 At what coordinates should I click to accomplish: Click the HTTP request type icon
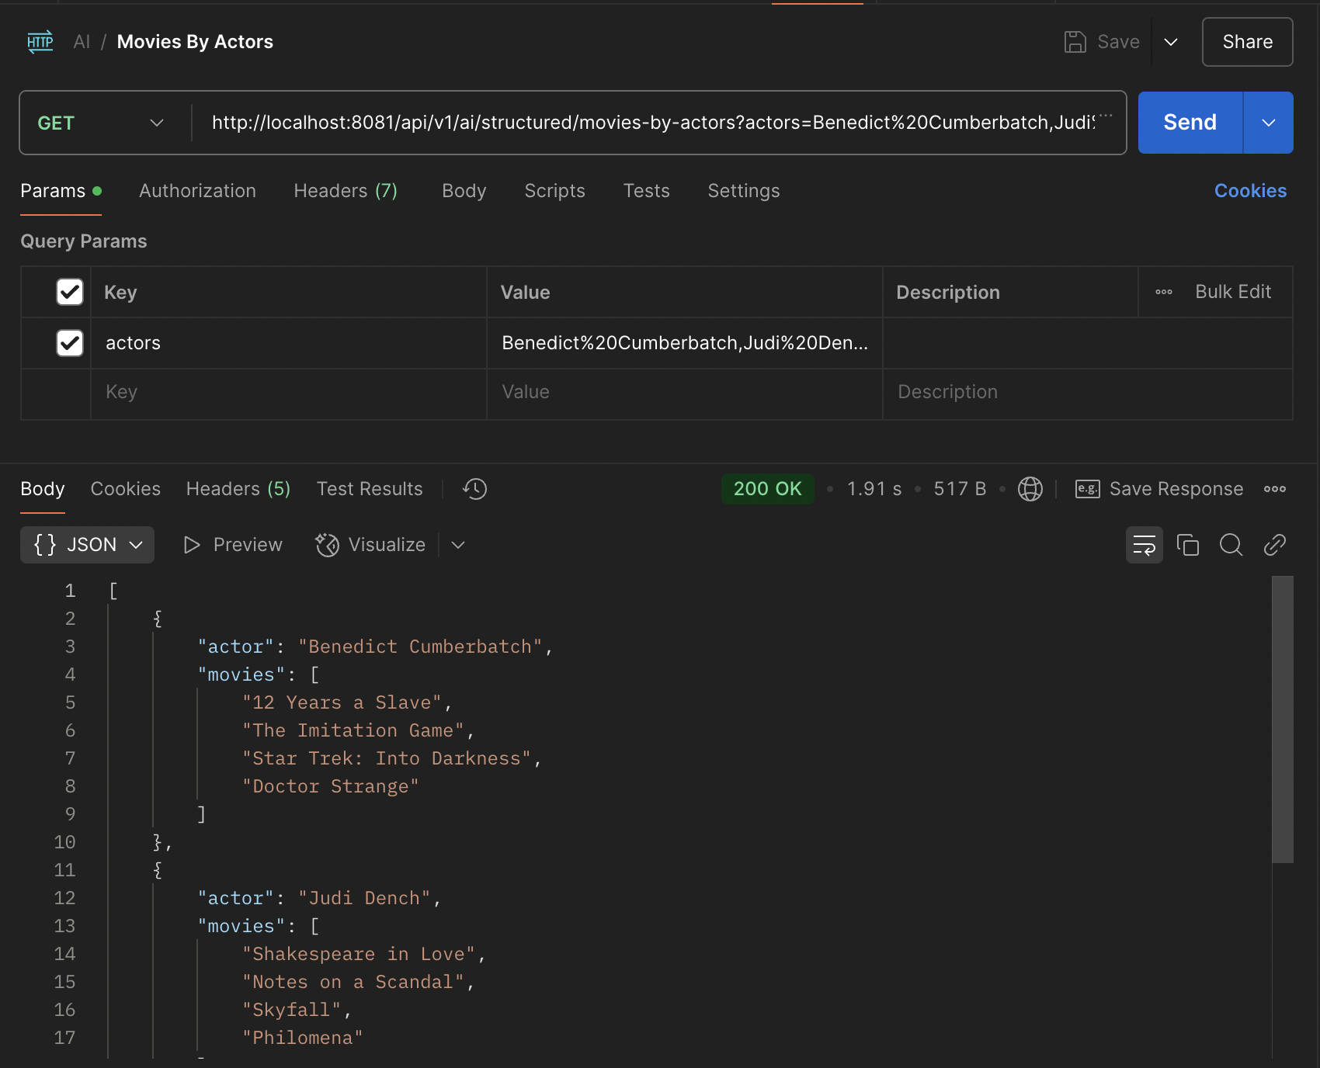[40, 42]
